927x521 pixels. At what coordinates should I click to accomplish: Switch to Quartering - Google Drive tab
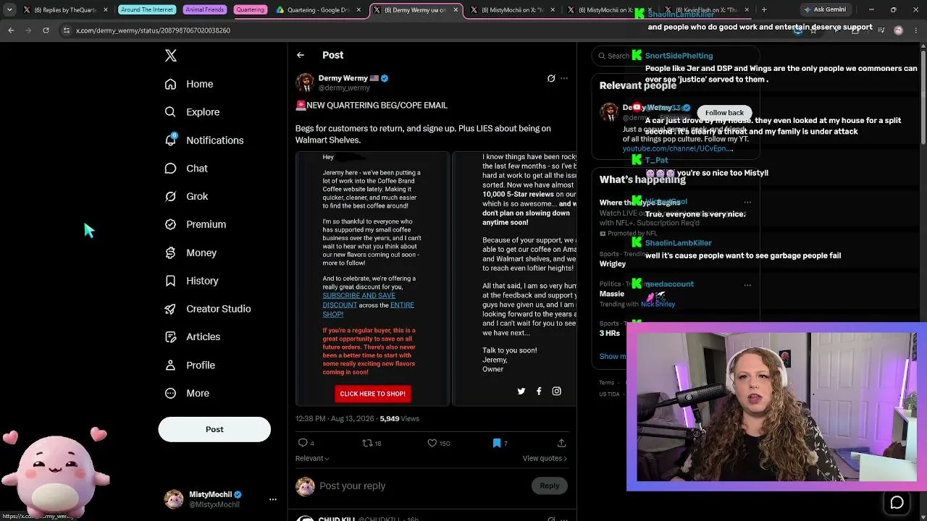click(319, 10)
